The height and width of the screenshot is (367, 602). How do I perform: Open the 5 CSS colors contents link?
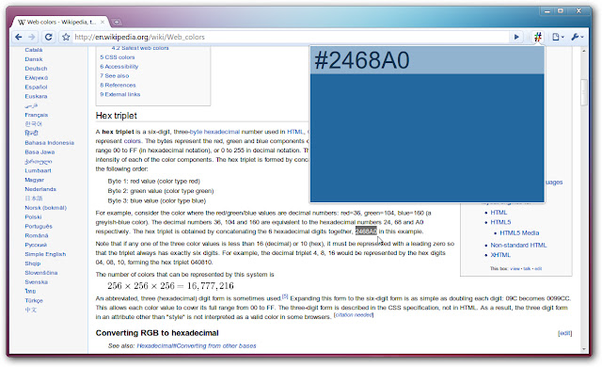click(x=117, y=57)
